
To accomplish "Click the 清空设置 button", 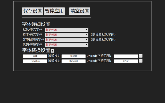I will point(80,11).
